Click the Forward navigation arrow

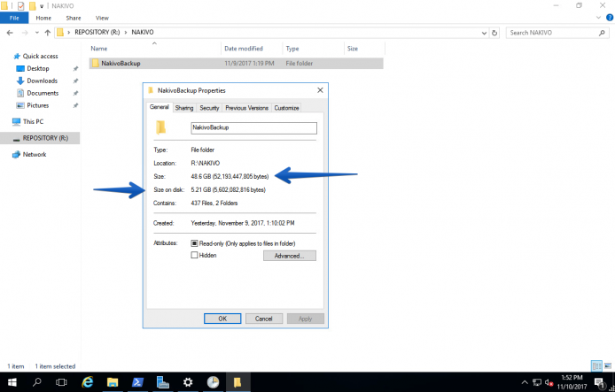click(24, 33)
